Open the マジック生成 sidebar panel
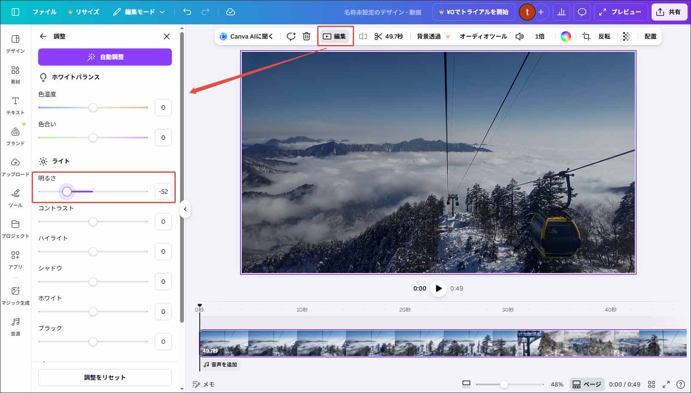This screenshot has width=691, height=393. 15,295
